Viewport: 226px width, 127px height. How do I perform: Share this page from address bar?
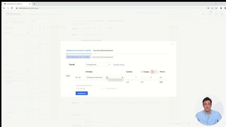pyautogui.click(x=212, y=8)
